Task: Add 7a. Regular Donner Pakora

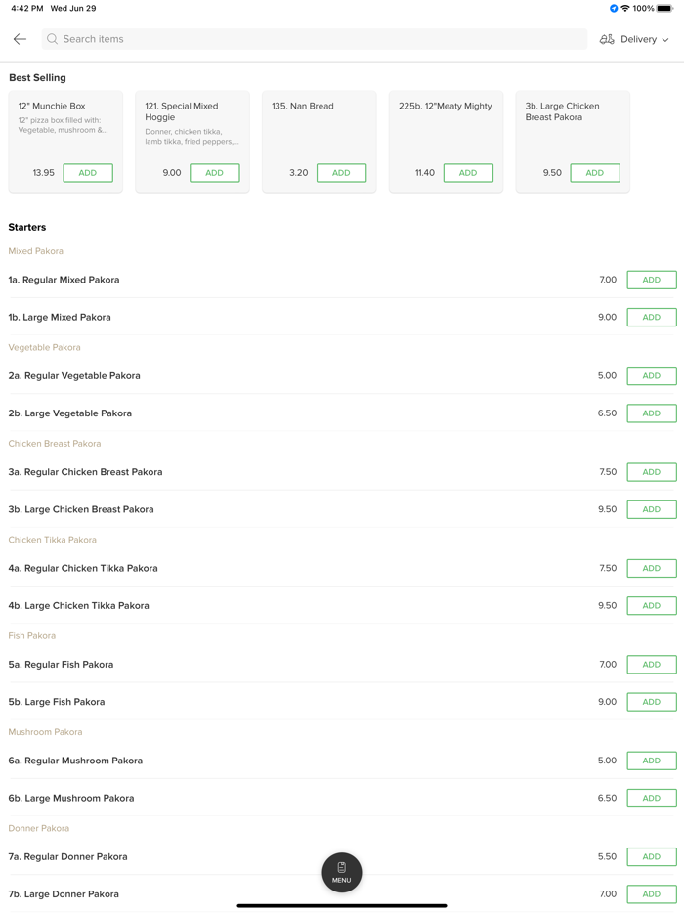Action: (x=652, y=856)
